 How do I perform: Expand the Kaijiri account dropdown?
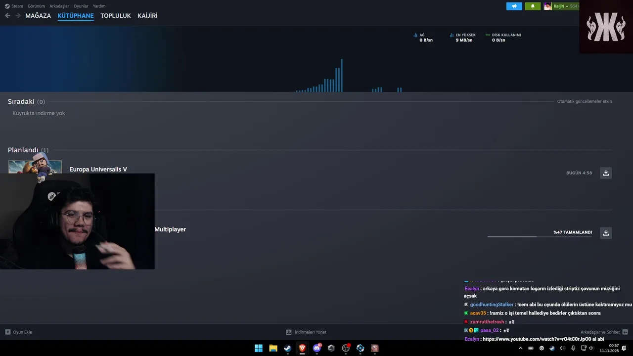[561, 6]
